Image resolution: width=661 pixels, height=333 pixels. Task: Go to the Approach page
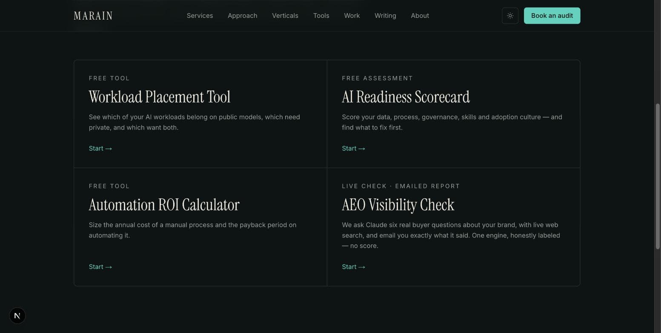[242, 16]
